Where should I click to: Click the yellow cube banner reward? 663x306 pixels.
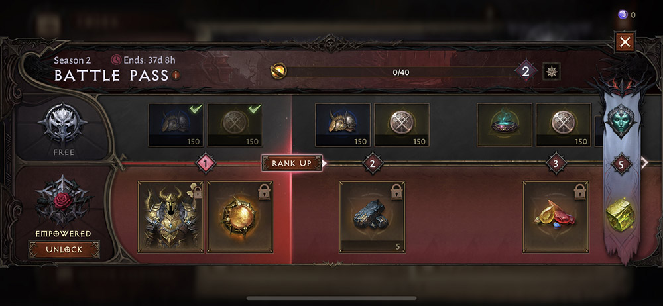[621, 215]
